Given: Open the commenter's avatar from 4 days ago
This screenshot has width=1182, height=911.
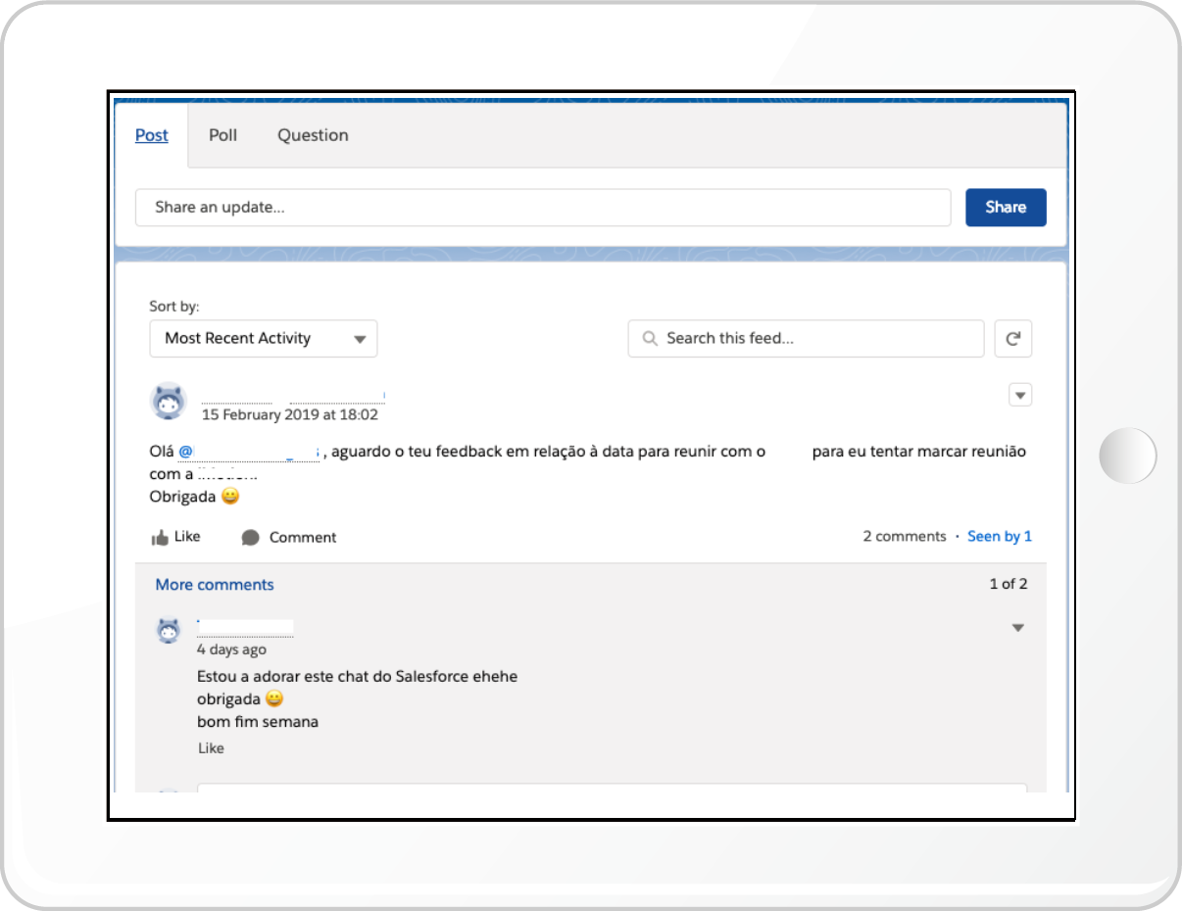Looking at the screenshot, I should pyautogui.click(x=169, y=631).
